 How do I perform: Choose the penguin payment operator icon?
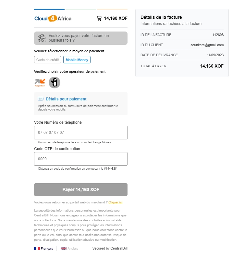(55, 83)
